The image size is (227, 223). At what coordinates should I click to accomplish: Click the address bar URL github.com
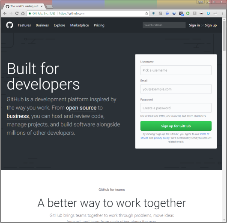pyautogui.click(x=72, y=13)
